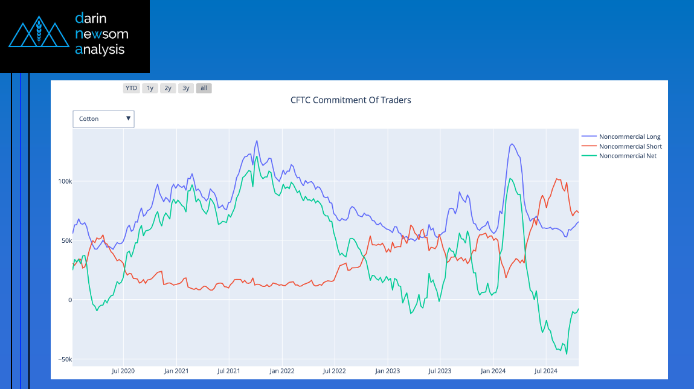Viewport: 694px width, 389px height.
Task: Choose the 3y time range
Action: pyautogui.click(x=186, y=88)
